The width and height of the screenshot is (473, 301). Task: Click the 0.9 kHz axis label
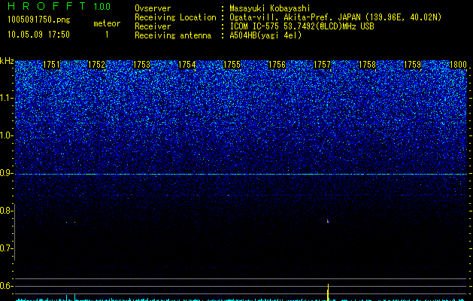click(6, 173)
